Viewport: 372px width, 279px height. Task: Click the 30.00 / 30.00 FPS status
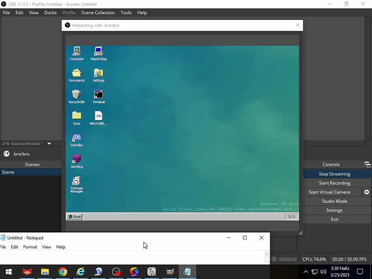(x=349, y=259)
